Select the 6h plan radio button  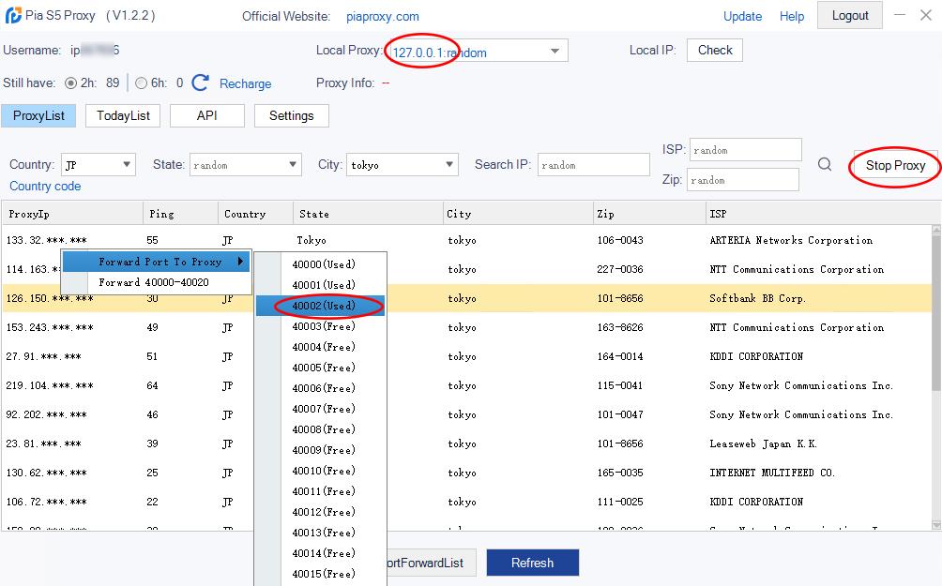(142, 83)
